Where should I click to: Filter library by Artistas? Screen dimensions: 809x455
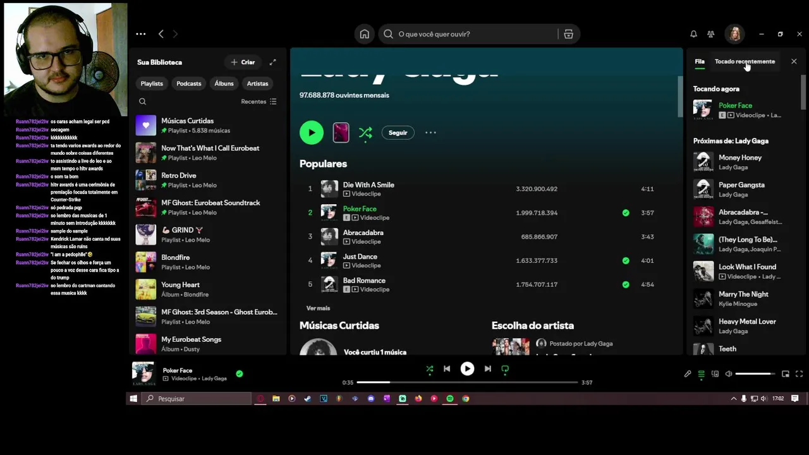[257, 83]
